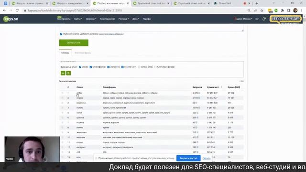
Task: Open a new browser tab with plus
Action: tap(257, 3)
